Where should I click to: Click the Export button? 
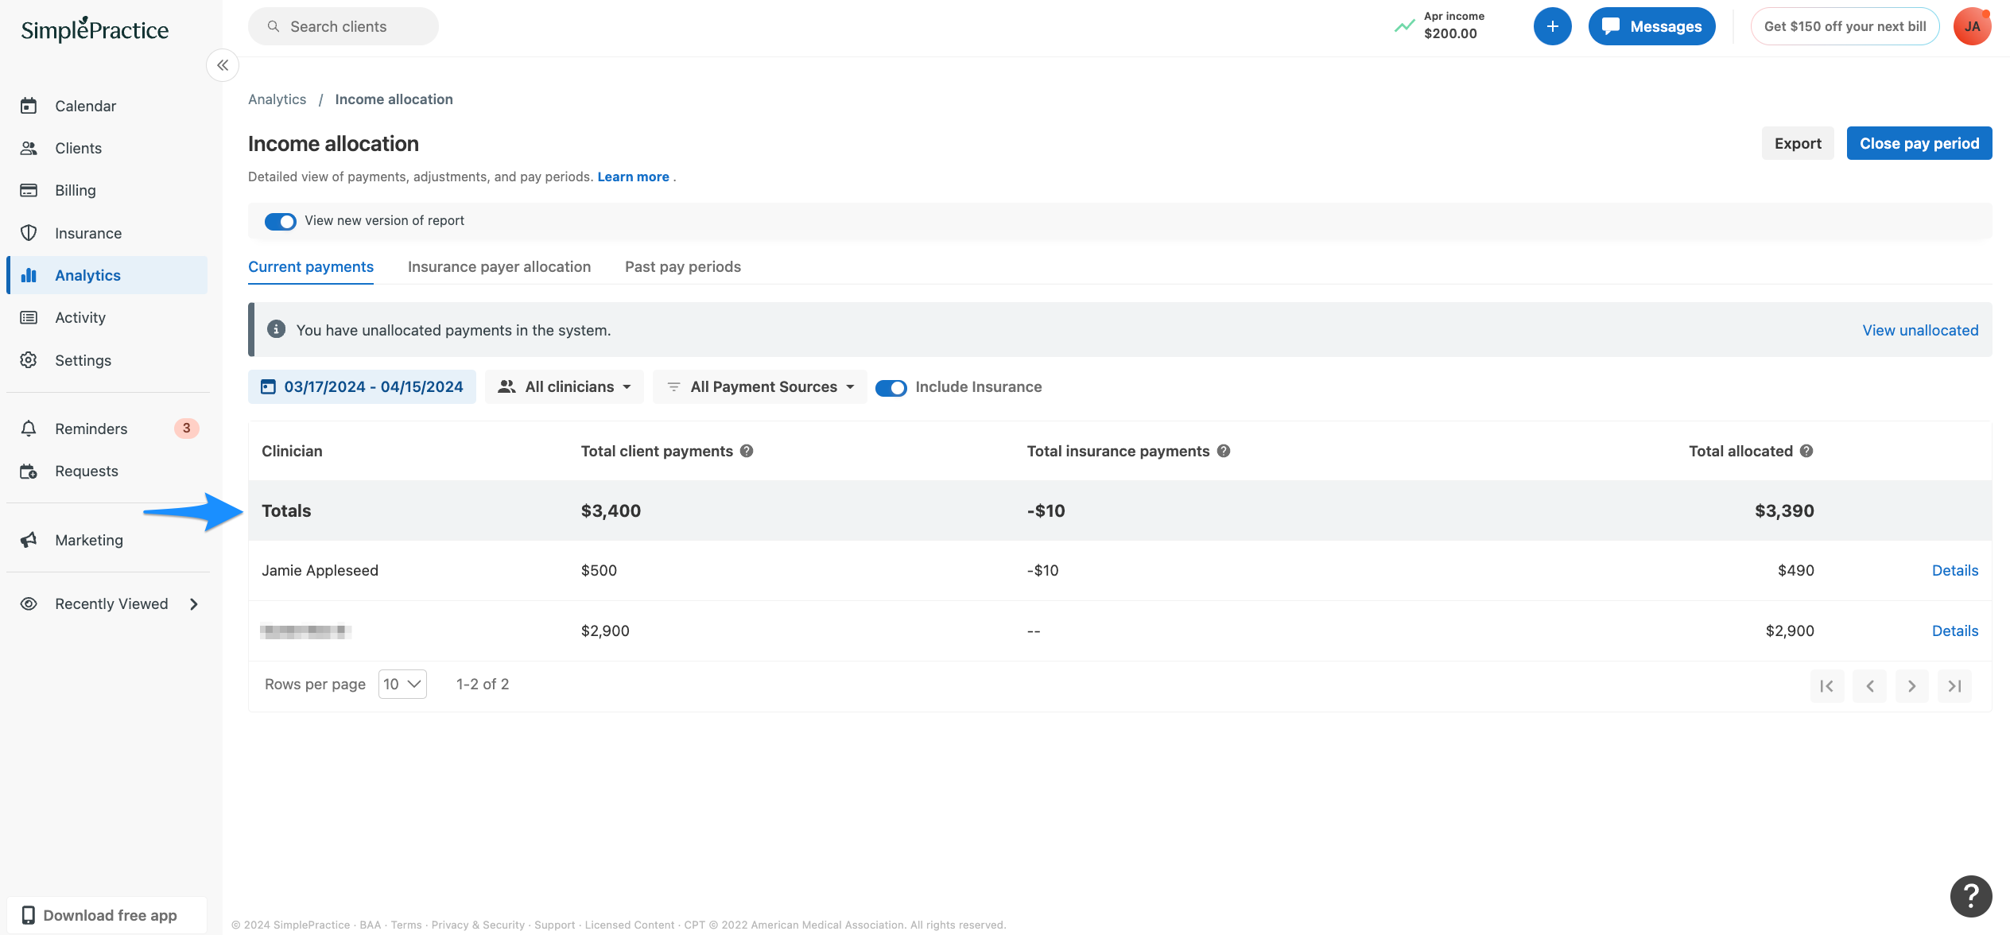(1798, 143)
